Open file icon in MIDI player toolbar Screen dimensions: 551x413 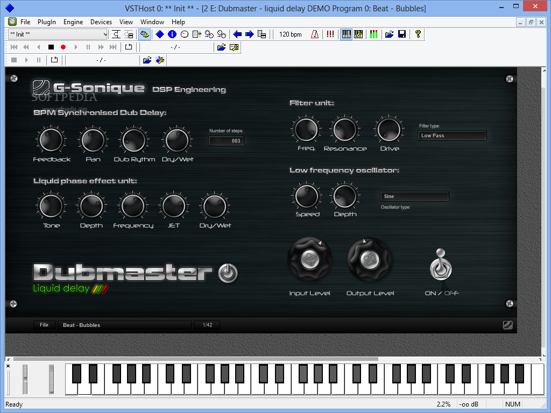point(221,47)
